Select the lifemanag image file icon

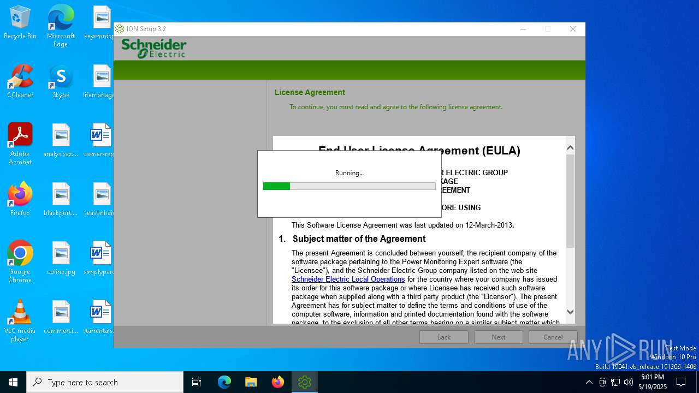tap(99, 81)
